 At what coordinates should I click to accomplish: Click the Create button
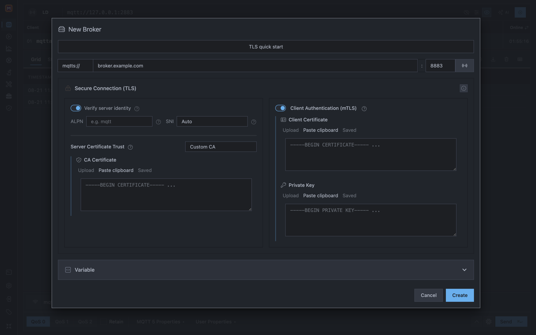click(x=460, y=295)
